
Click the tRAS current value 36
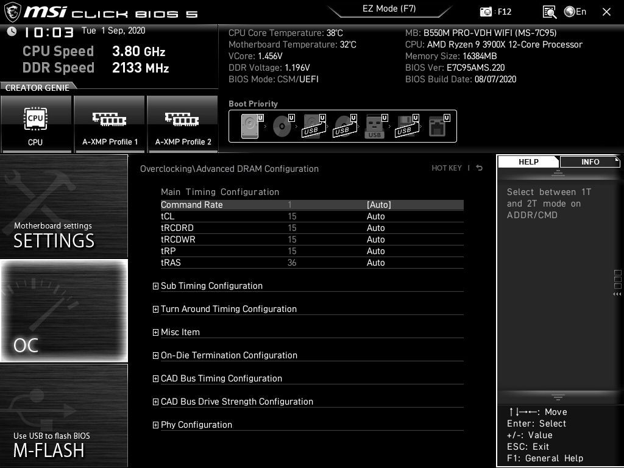(x=292, y=262)
